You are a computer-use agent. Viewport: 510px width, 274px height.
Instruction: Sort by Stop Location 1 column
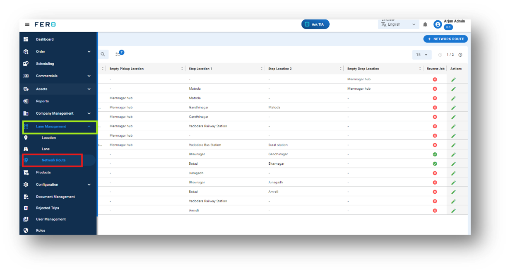pos(262,69)
